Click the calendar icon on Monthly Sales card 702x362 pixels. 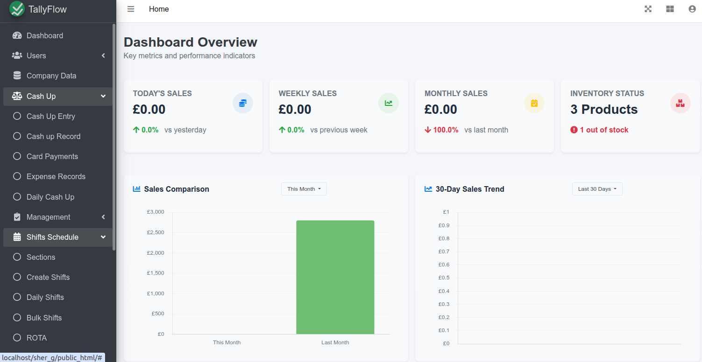(x=534, y=103)
